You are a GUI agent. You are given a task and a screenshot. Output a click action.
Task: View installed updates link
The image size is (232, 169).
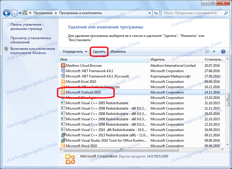click(31, 40)
